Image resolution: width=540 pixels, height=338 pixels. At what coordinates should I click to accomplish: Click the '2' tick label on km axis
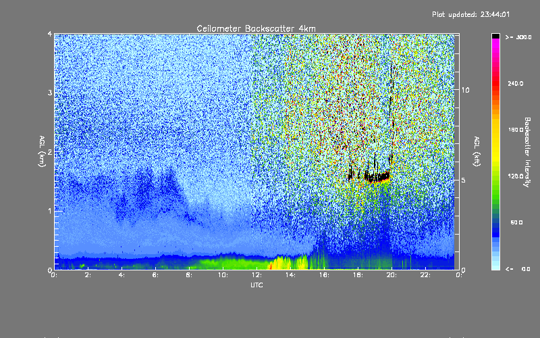tap(50, 152)
